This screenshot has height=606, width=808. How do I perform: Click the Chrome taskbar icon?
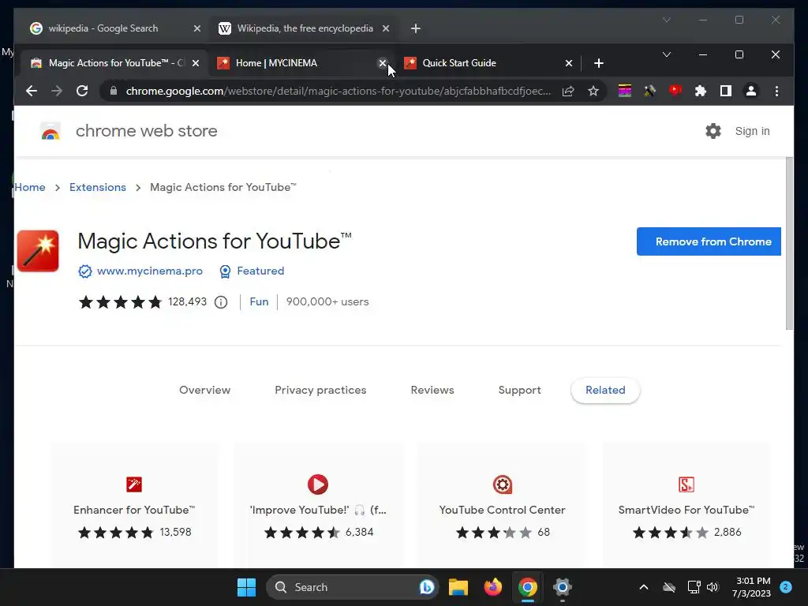[x=528, y=587]
